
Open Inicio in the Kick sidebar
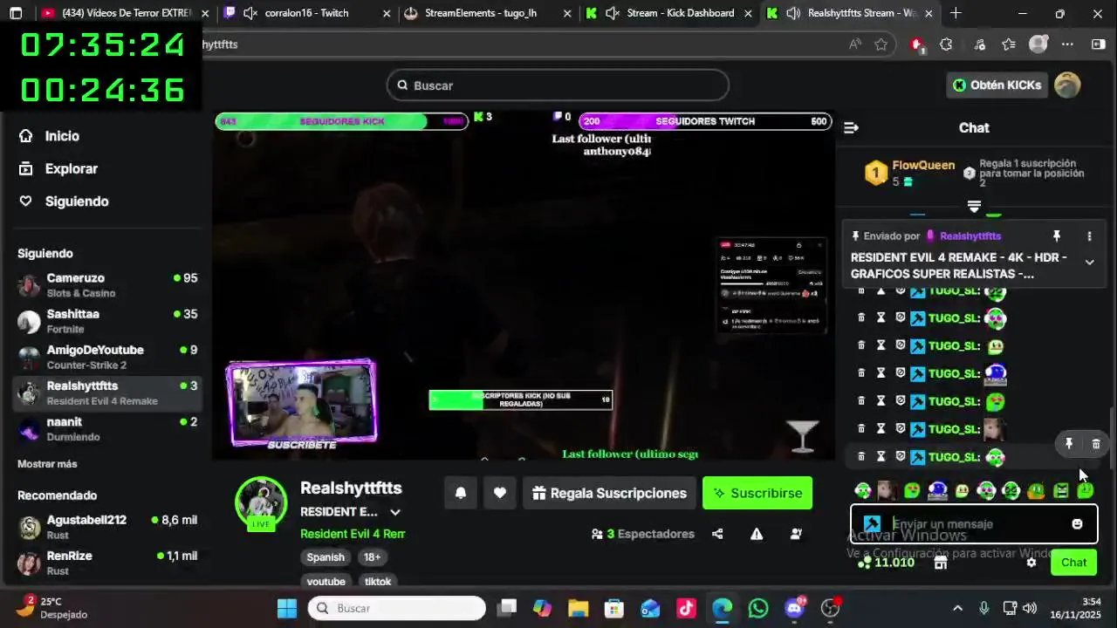click(x=61, y=136)
